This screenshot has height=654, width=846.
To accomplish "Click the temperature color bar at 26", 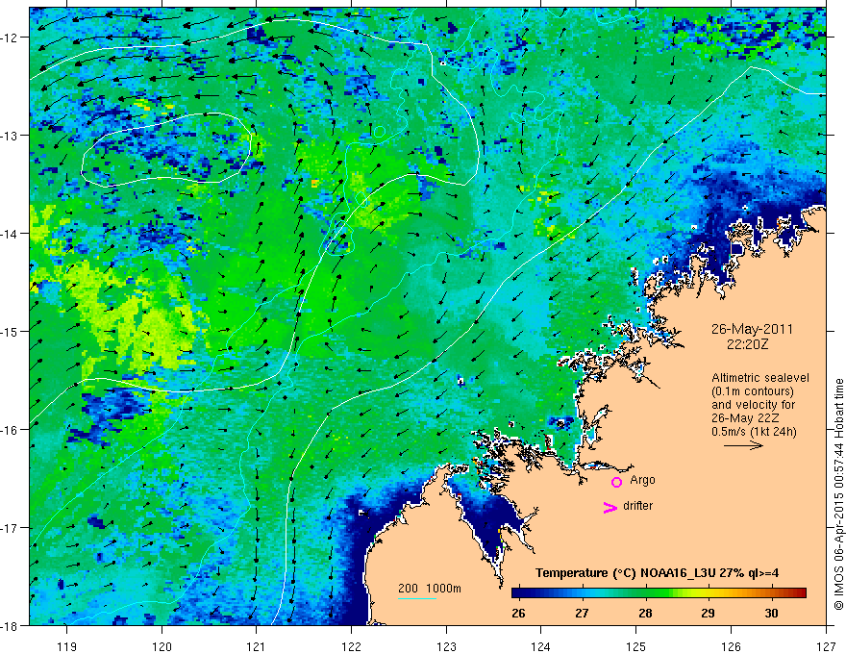I will (518, 593).
